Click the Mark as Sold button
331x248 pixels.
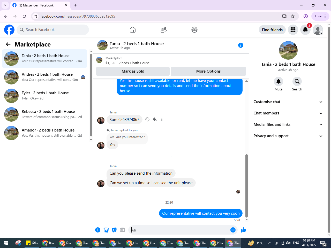tap(133, 71)
